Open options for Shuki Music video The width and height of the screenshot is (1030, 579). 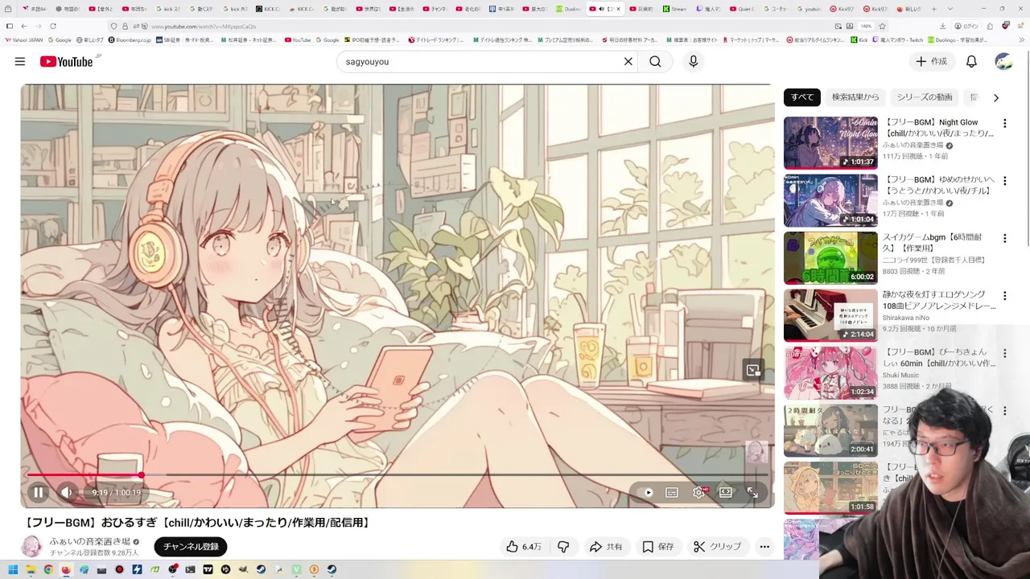[1004, 353]
